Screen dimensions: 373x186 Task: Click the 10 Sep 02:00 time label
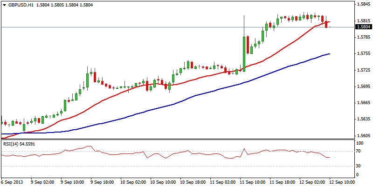point(133,182)
